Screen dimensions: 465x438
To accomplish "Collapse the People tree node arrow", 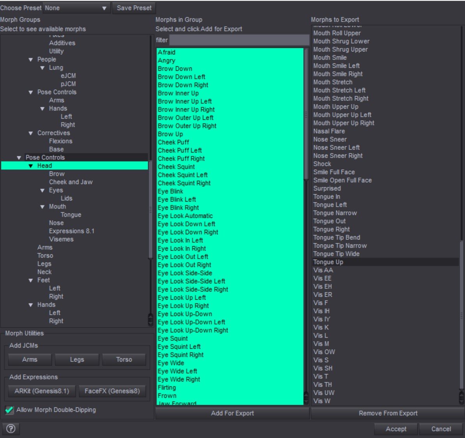I will pyautogui.click(x=30, y=60).
